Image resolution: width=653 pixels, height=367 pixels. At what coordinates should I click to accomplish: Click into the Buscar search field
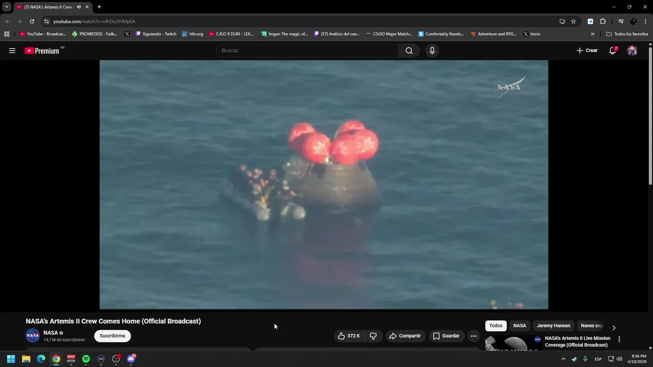[x=308, y=50]
